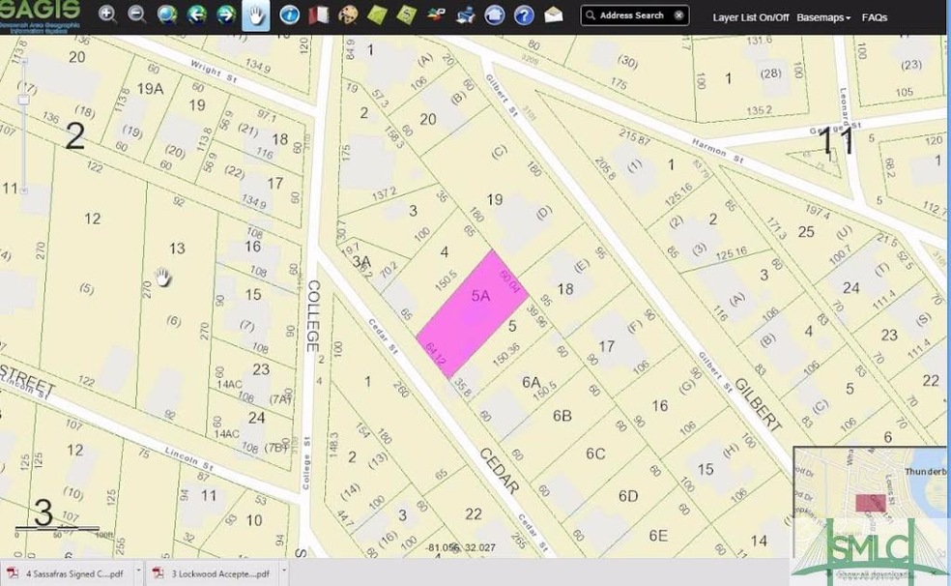
Task: Click the green sales dollar icon
Action: coord(406,15)
